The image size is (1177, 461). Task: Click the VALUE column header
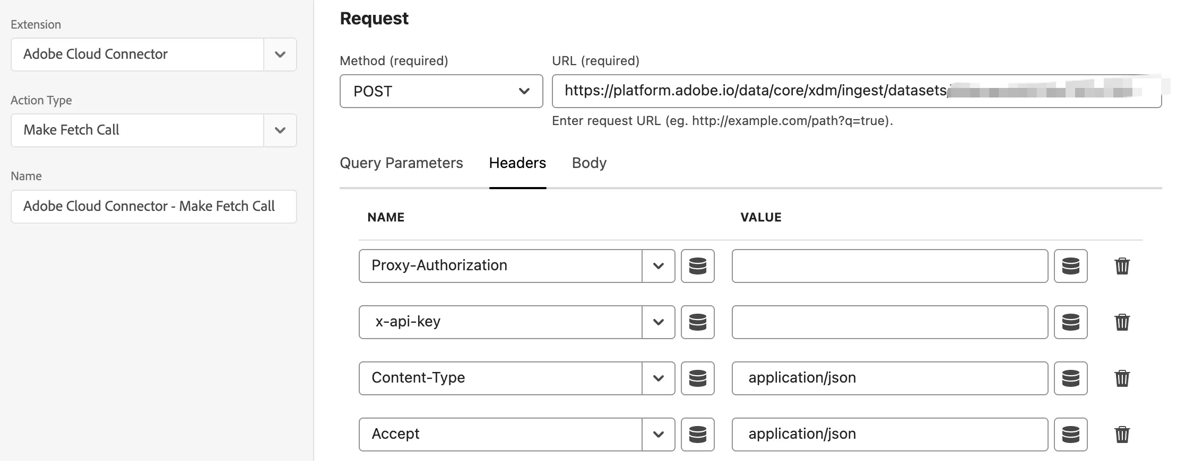[761, 217]
